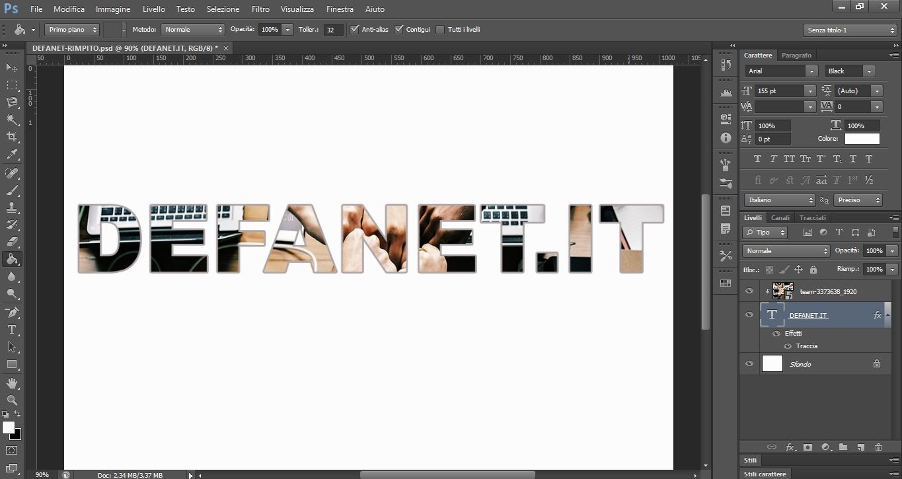Switch to the Tracciati tab
The width and height of the screenshot is (902, 479).
[x=813, y=217]
